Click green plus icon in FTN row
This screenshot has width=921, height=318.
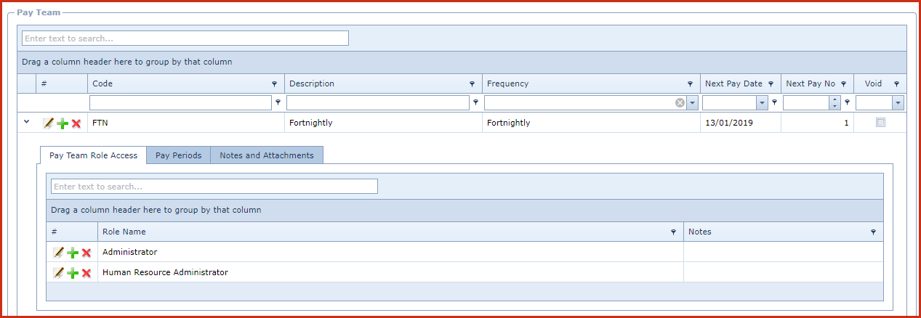coord(63,123)
